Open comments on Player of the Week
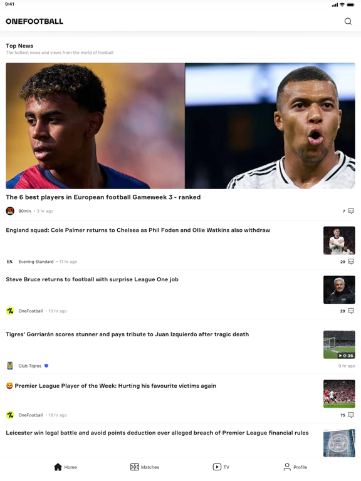This screenshot has height=481, width=361. click(351, 415)
